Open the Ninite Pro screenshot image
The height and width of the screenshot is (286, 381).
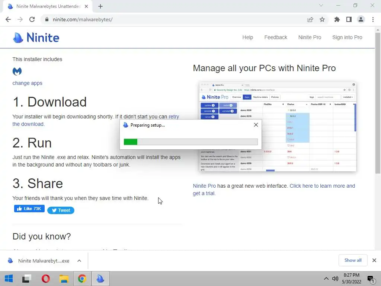tap(278, 127)
